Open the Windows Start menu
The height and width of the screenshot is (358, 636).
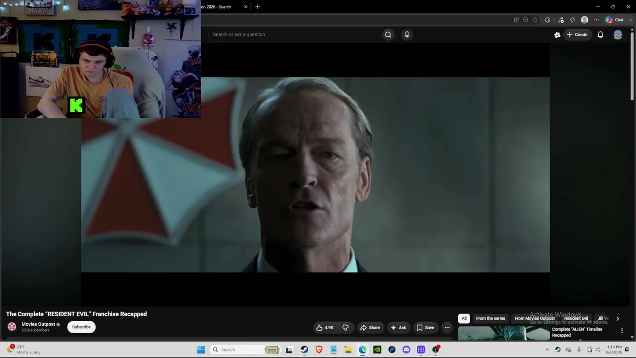tap(201, 350)
